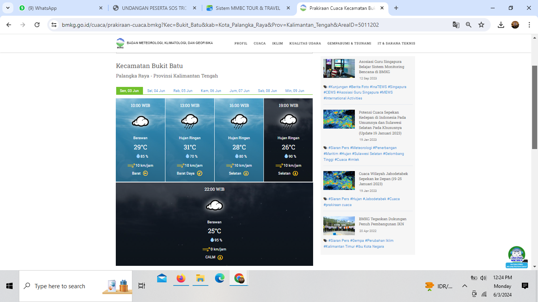Open the Chrome profile avatar

tap(515, 25)
